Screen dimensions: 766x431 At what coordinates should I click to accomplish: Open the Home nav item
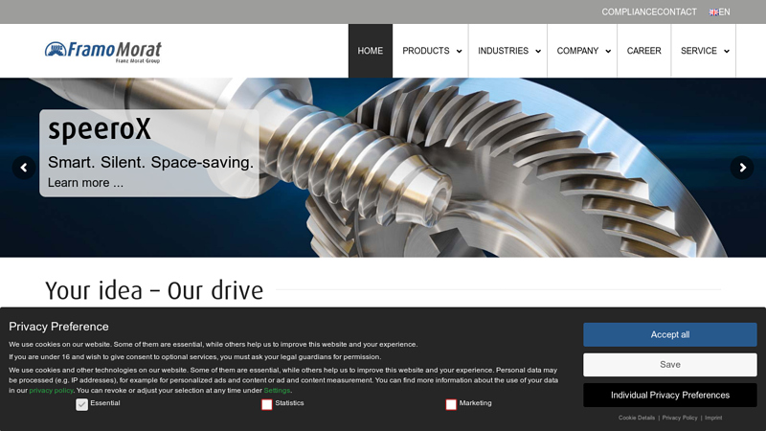(x=371, y=51)
